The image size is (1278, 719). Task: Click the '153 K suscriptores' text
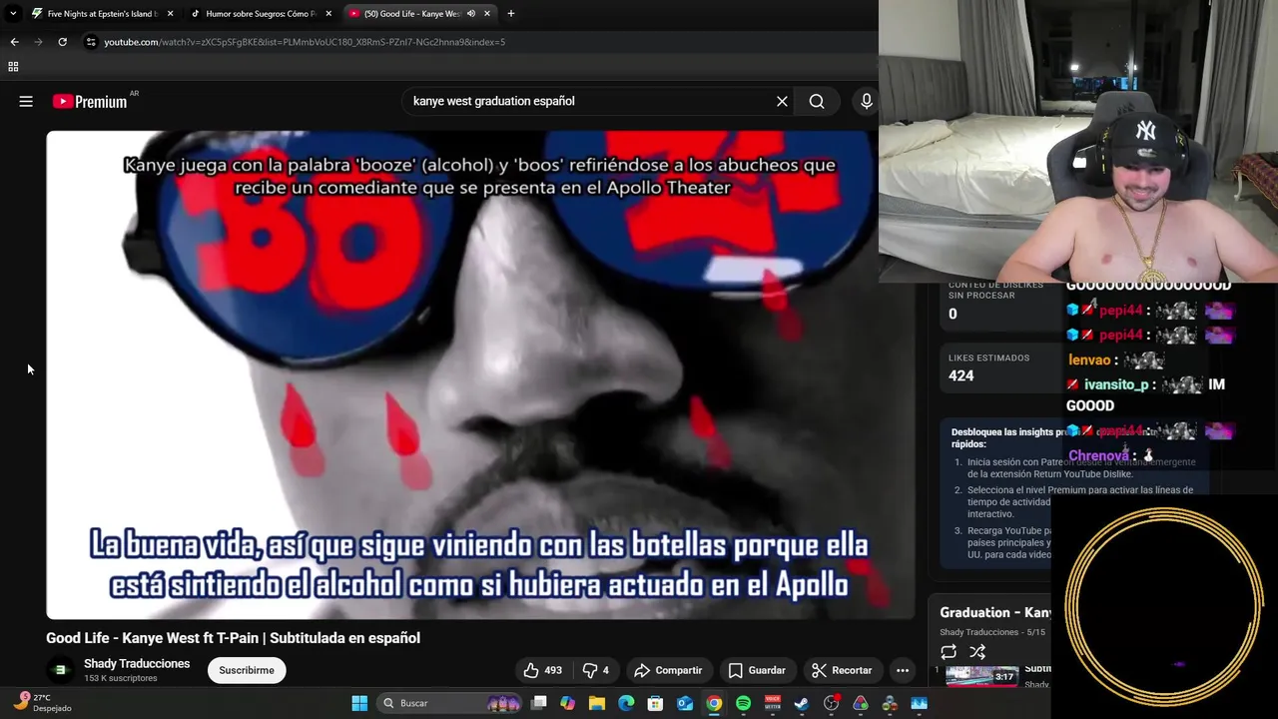pos(121,679)
